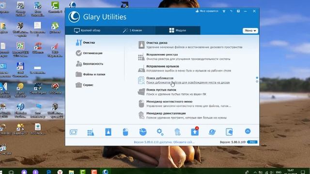Click the software update icon with red badge
This screenshot has height=174, width=310.
(x=195, y=131)
